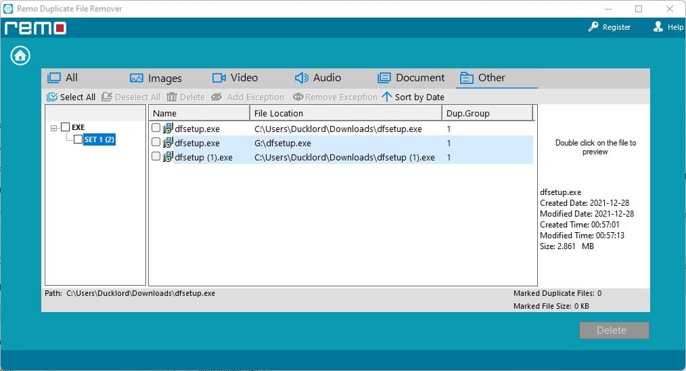Click the Select All label
686x371 pixels.
pos(77,97)
